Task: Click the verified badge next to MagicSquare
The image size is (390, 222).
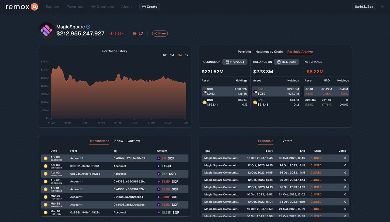Action: [x=88, y=27]
